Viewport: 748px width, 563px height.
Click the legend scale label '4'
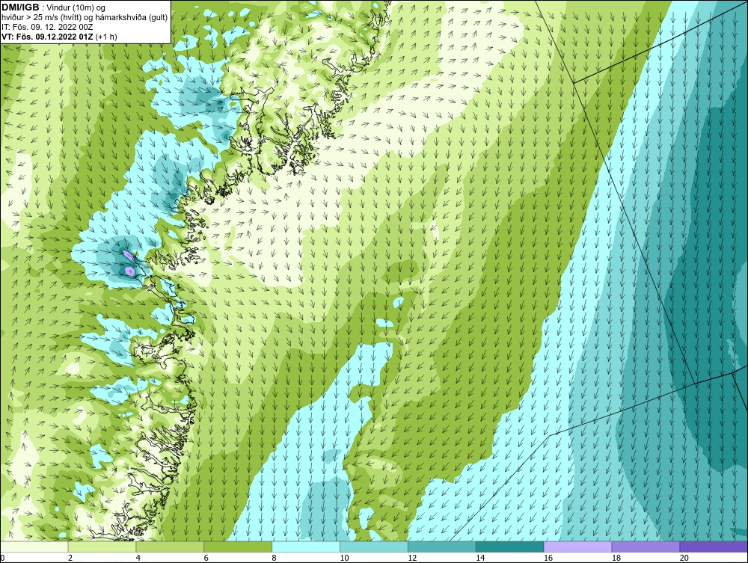click(138, 558)
